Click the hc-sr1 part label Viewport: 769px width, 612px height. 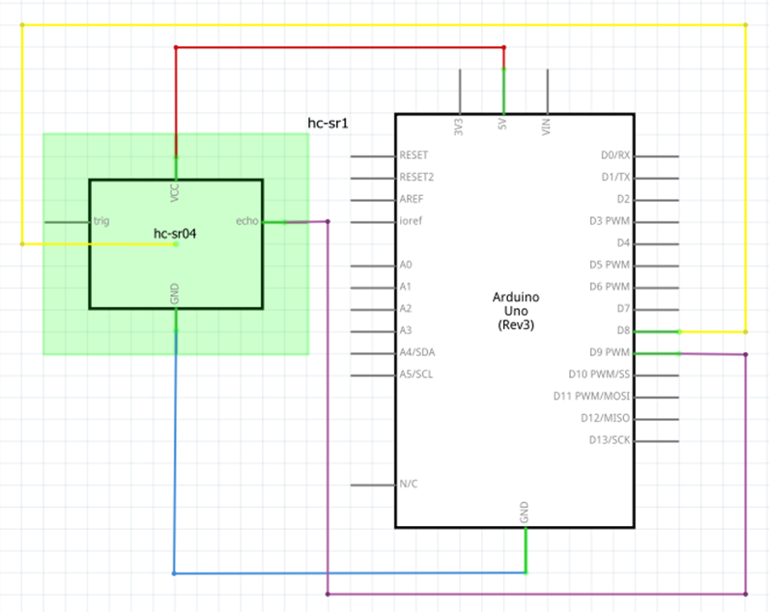point(328,123)
